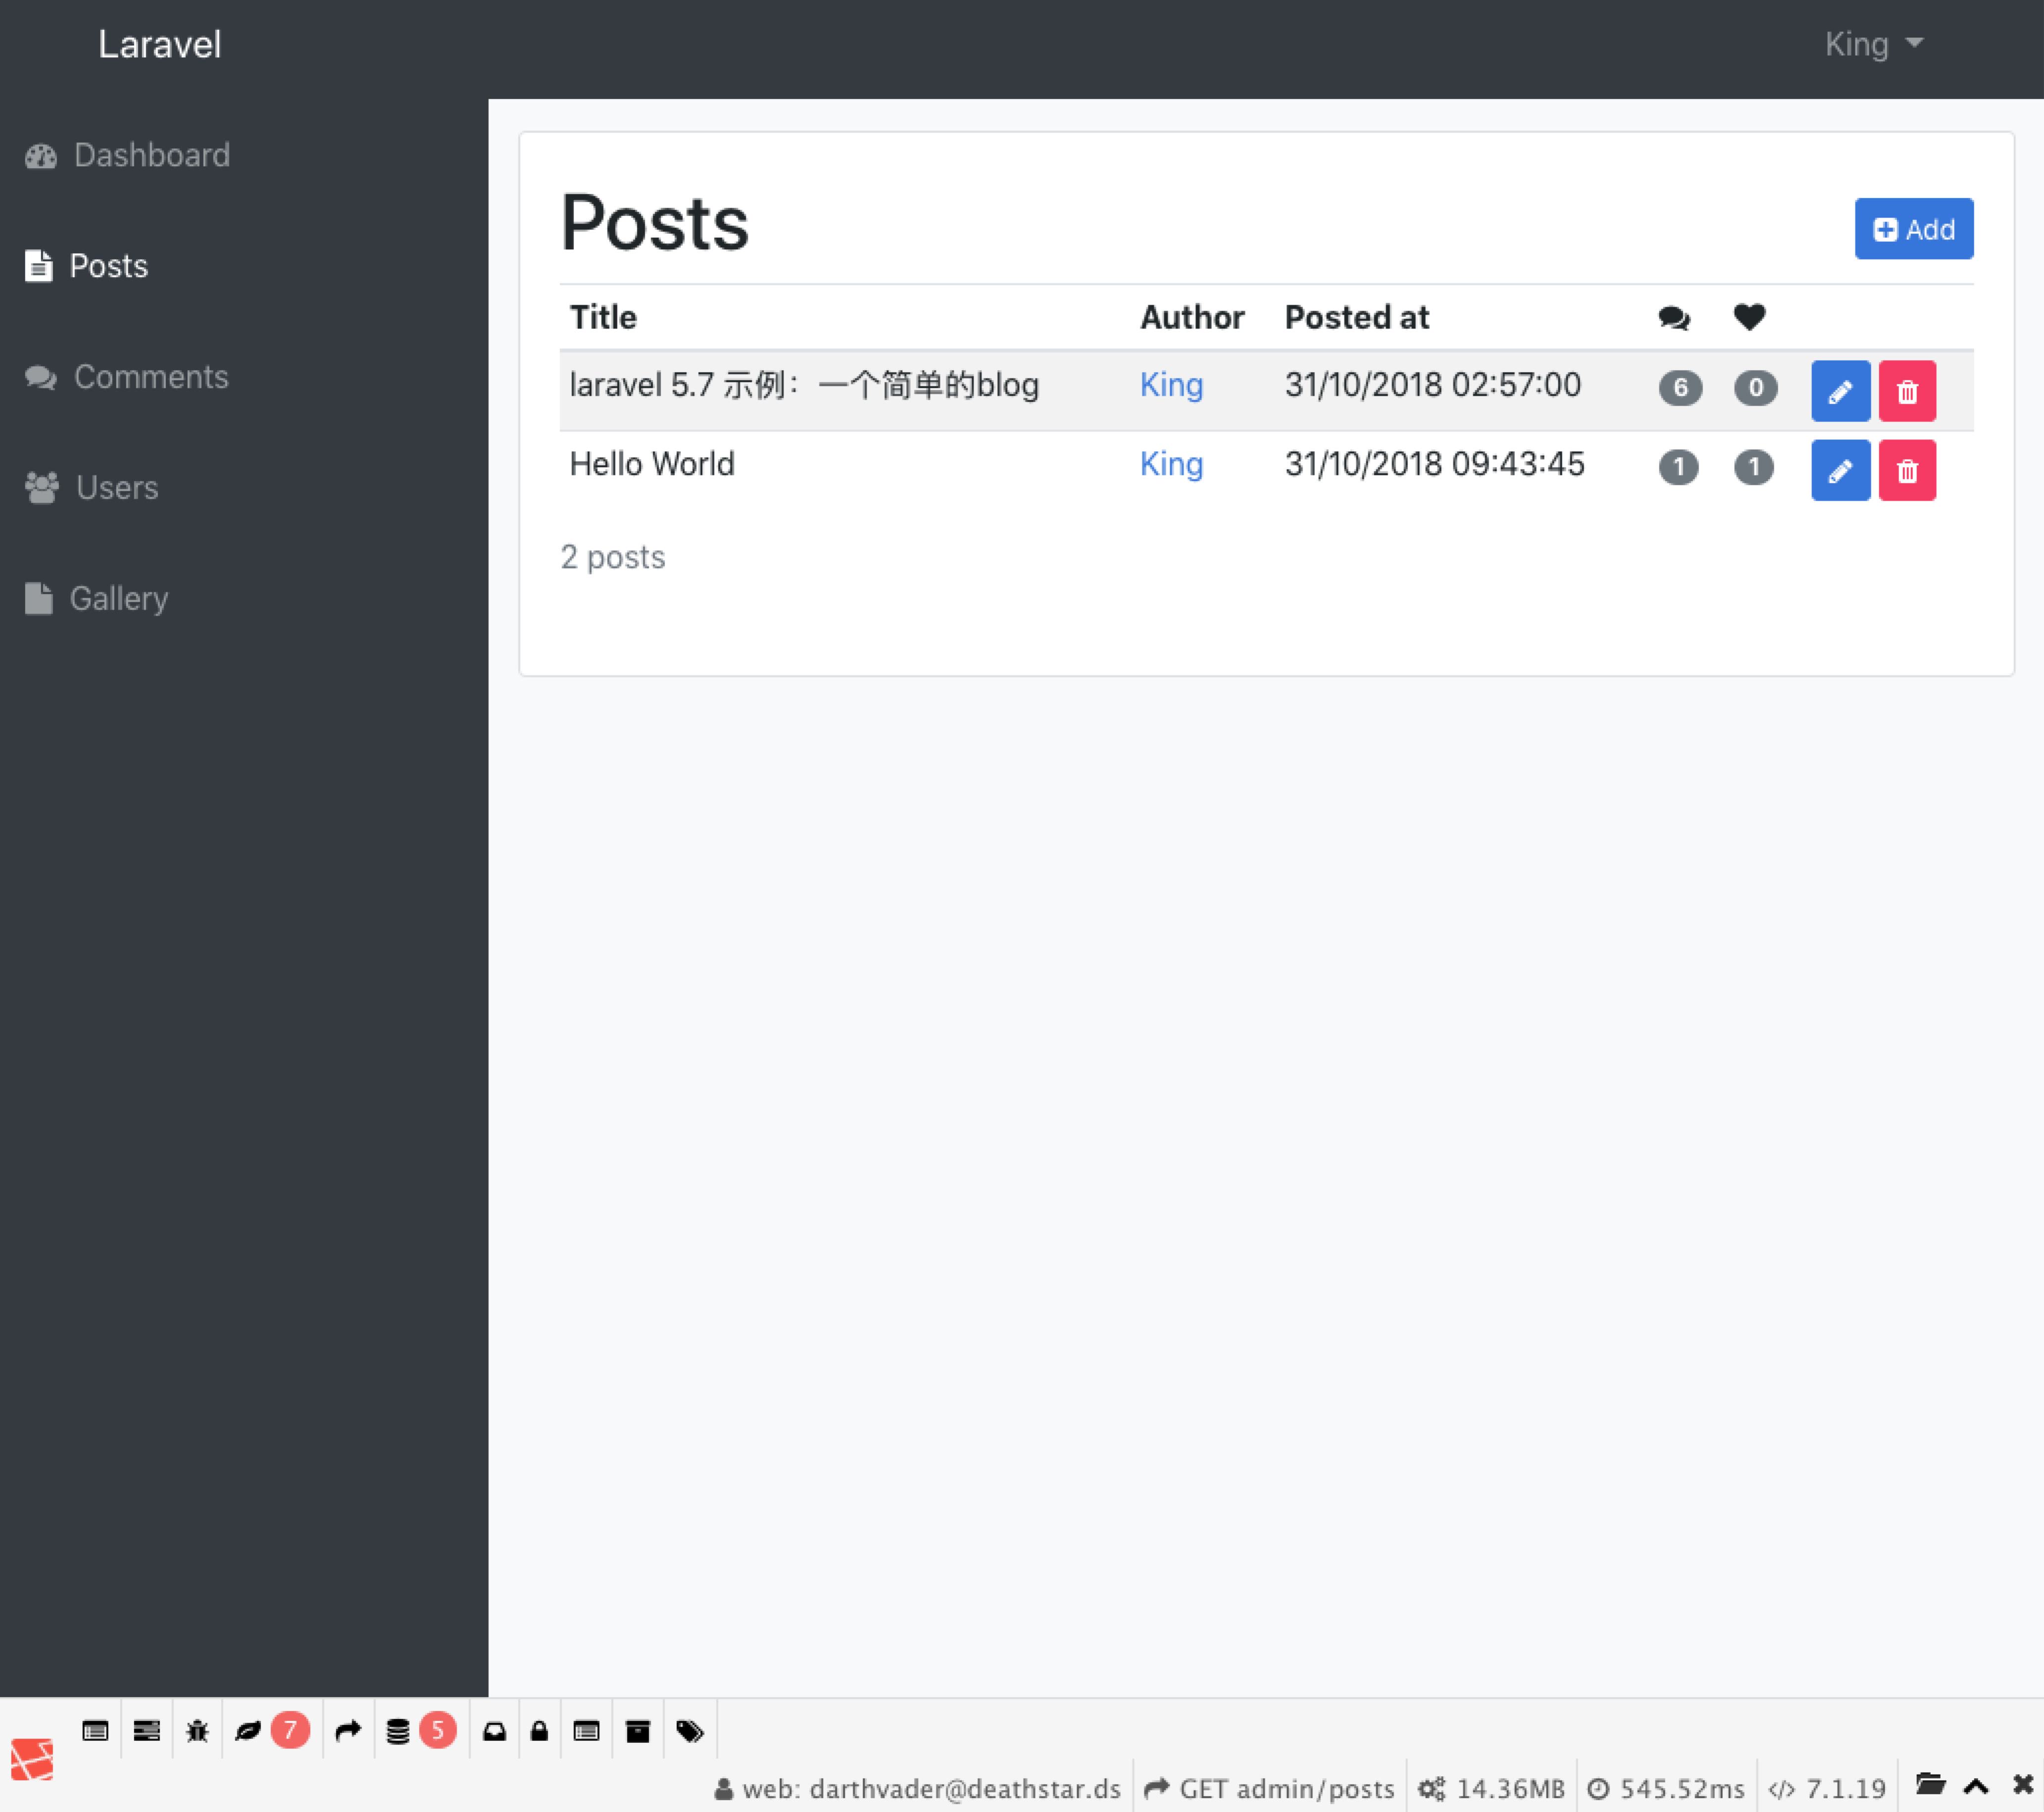The width and height of the screenshot is (2044, 1812).
Task: Open Users in sidebar
Action: [91, 488]
